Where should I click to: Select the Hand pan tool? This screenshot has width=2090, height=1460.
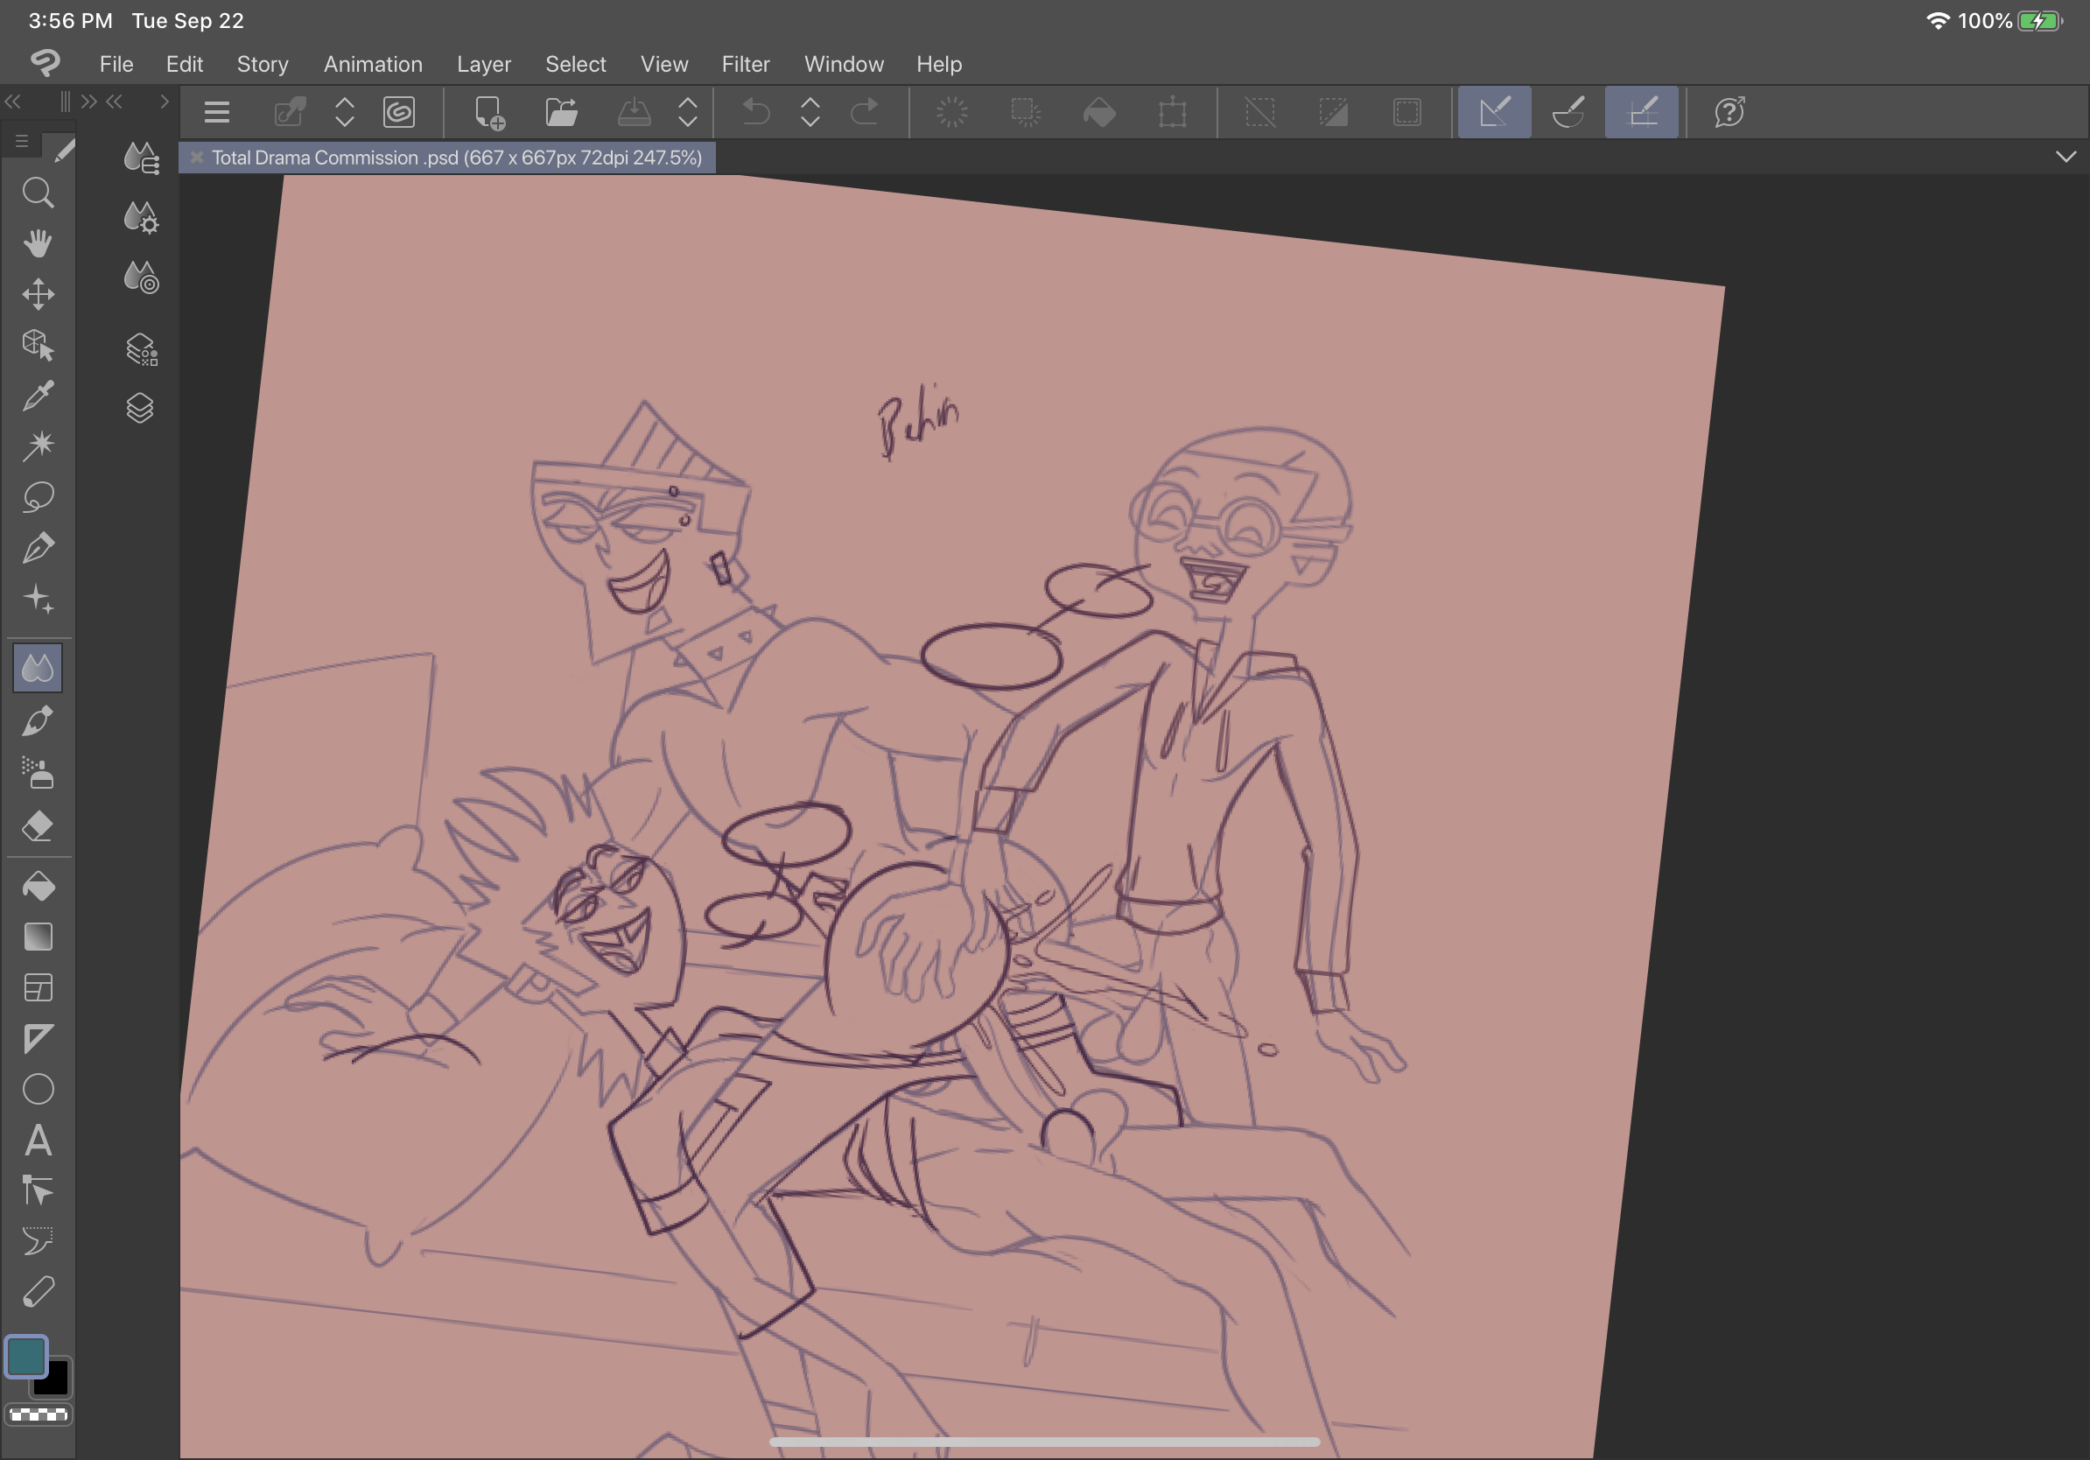tap(38, 243)
